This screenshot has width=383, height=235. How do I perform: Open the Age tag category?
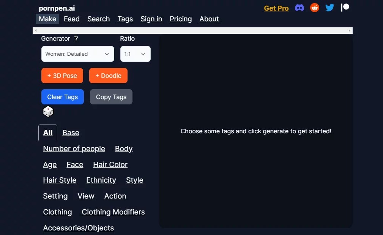click(x=50, y=165)
